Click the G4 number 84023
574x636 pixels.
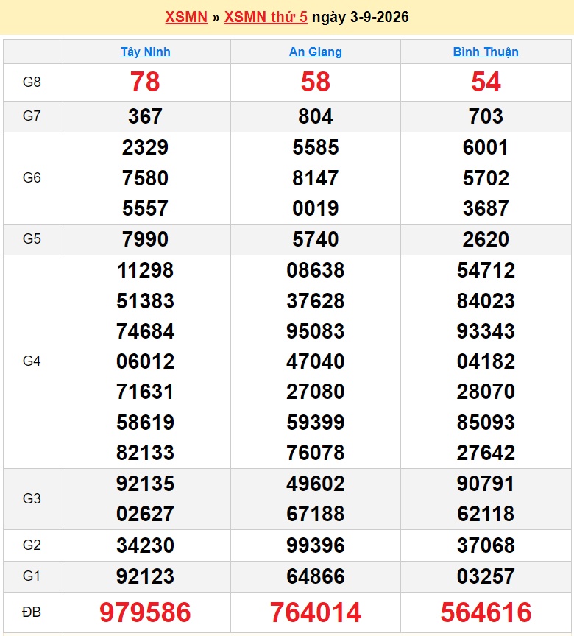486,301
